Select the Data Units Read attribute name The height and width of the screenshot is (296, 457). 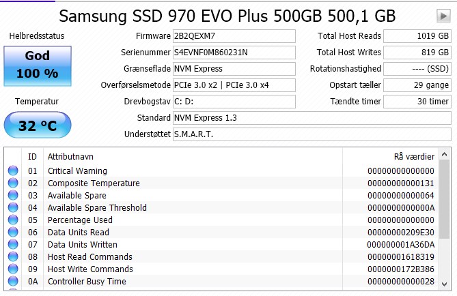79,233
